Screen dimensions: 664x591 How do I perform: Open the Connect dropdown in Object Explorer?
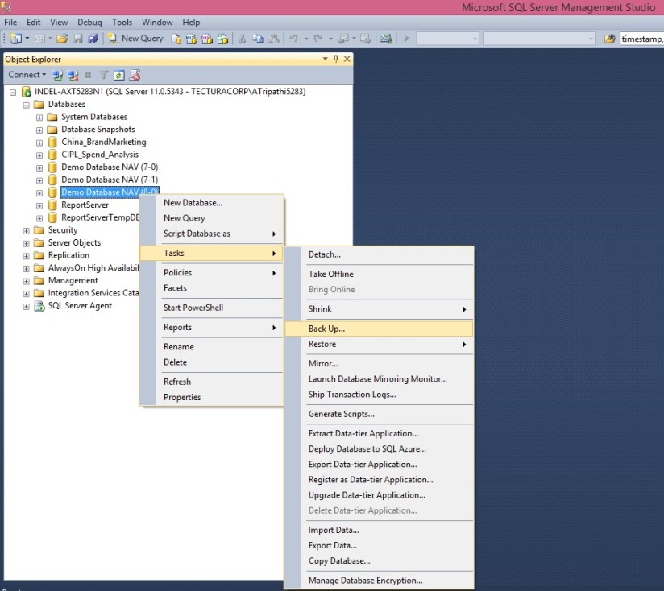coord(27,75)
